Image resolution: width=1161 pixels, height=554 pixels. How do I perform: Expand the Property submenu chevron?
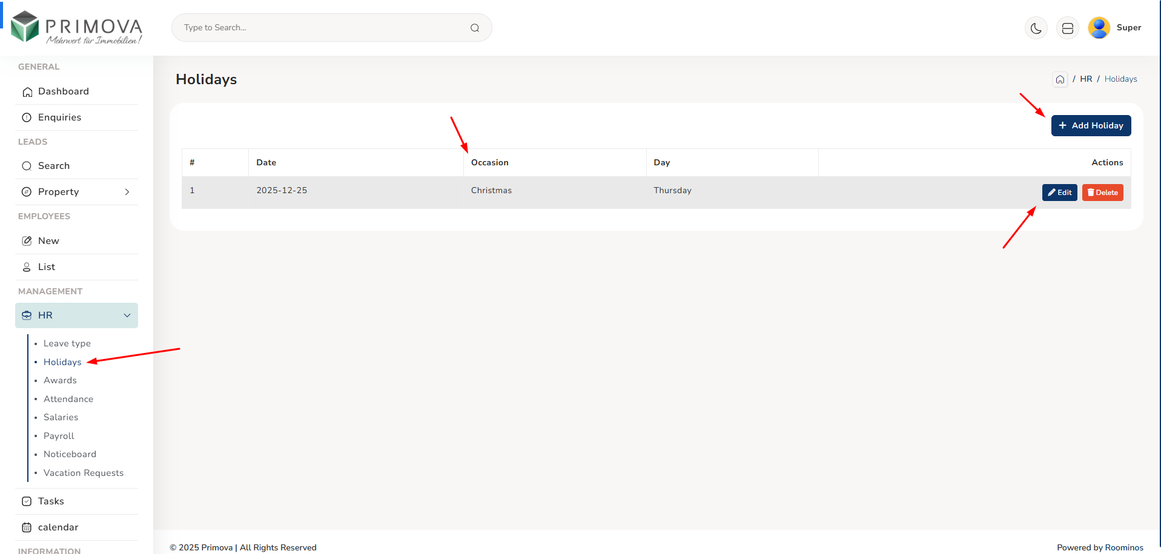tap(127, 192)
